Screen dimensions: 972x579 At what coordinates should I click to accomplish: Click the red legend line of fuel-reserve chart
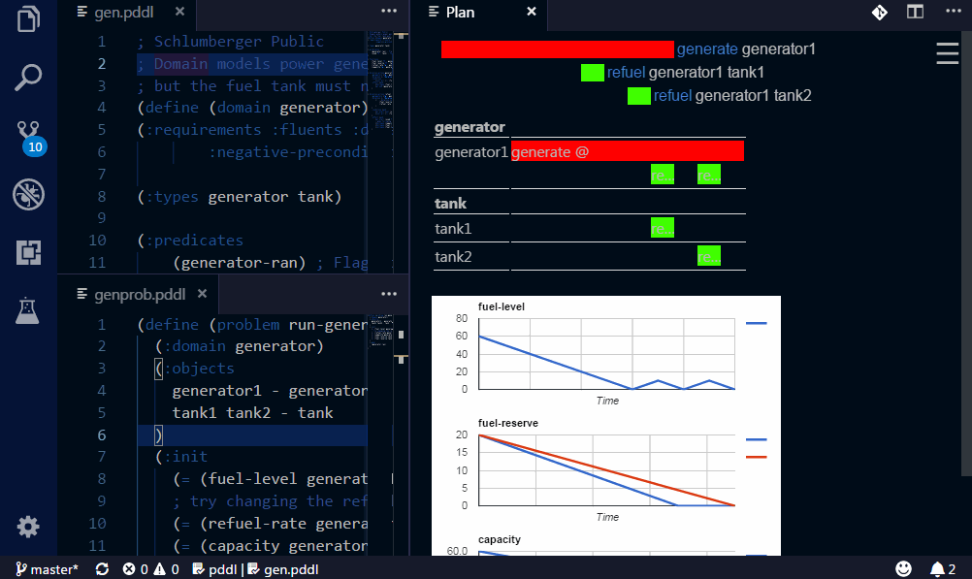pos(757,457)
